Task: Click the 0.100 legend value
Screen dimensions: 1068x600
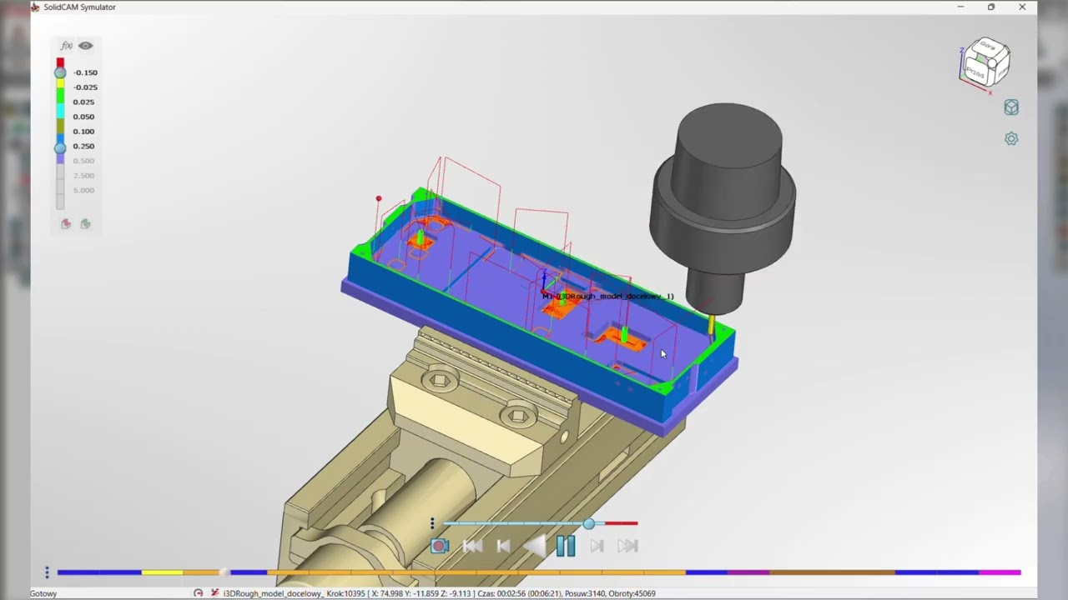Action: (83, 132)
